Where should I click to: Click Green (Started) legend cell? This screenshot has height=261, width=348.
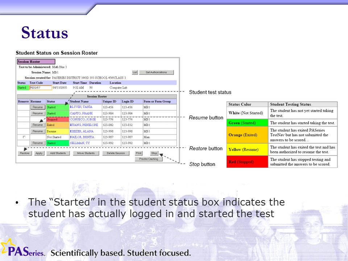(247, 123)
